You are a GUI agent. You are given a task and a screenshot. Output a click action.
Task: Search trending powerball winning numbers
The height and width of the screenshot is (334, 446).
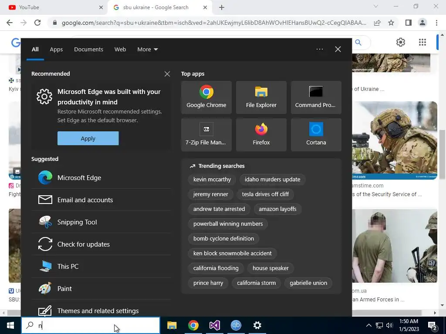(228, 224)
